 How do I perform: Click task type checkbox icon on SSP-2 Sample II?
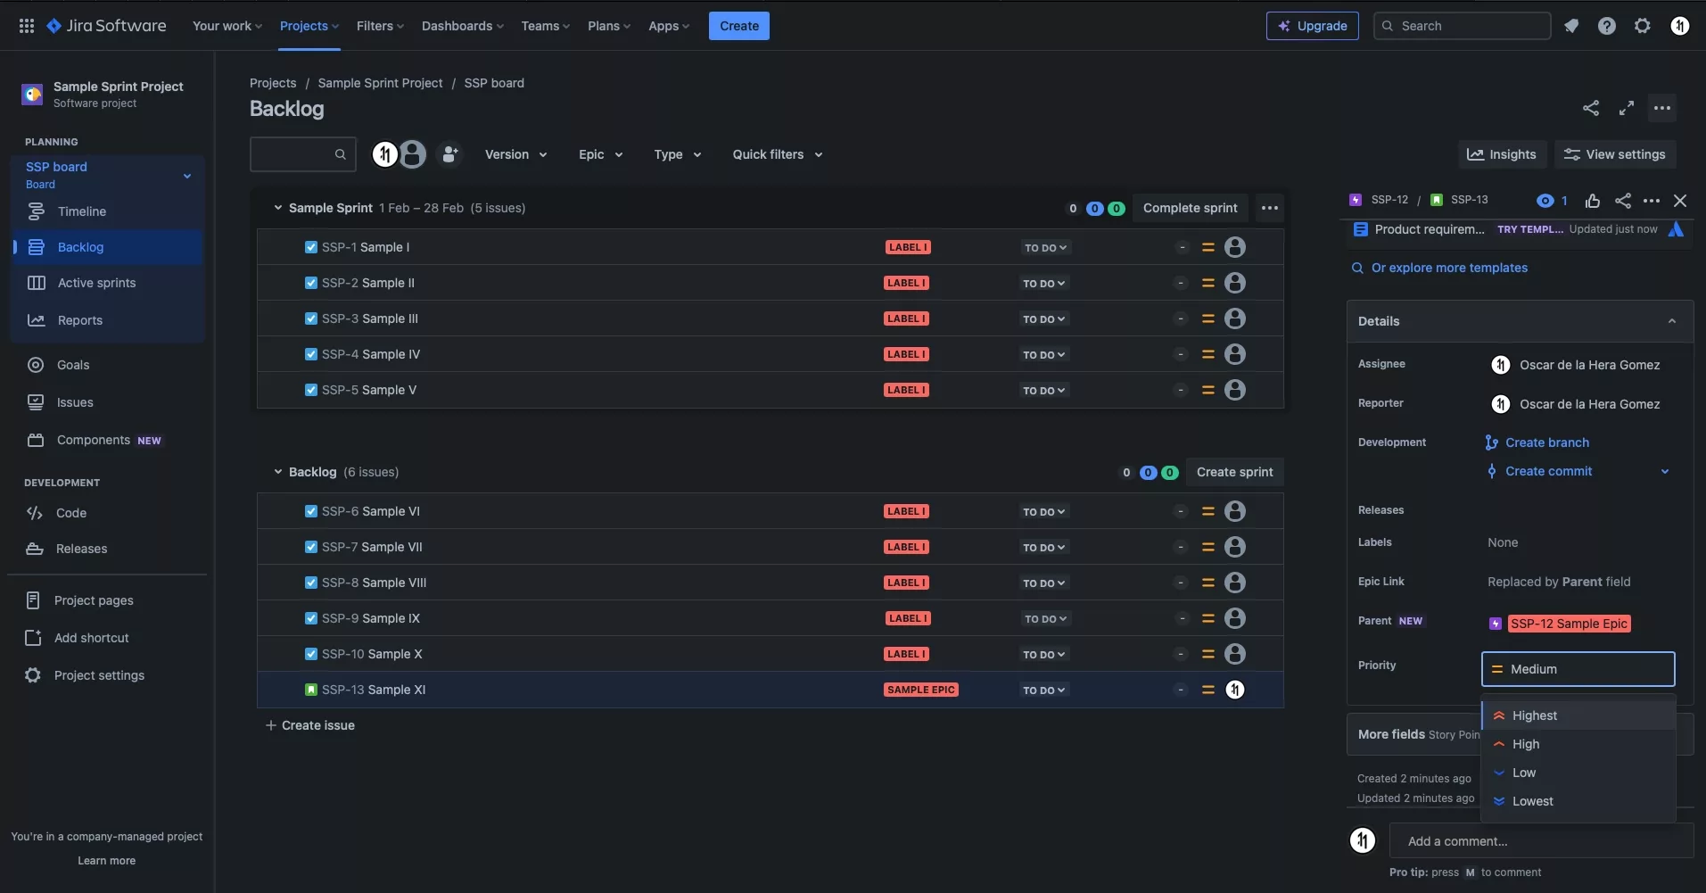click(x=311, y=283)
